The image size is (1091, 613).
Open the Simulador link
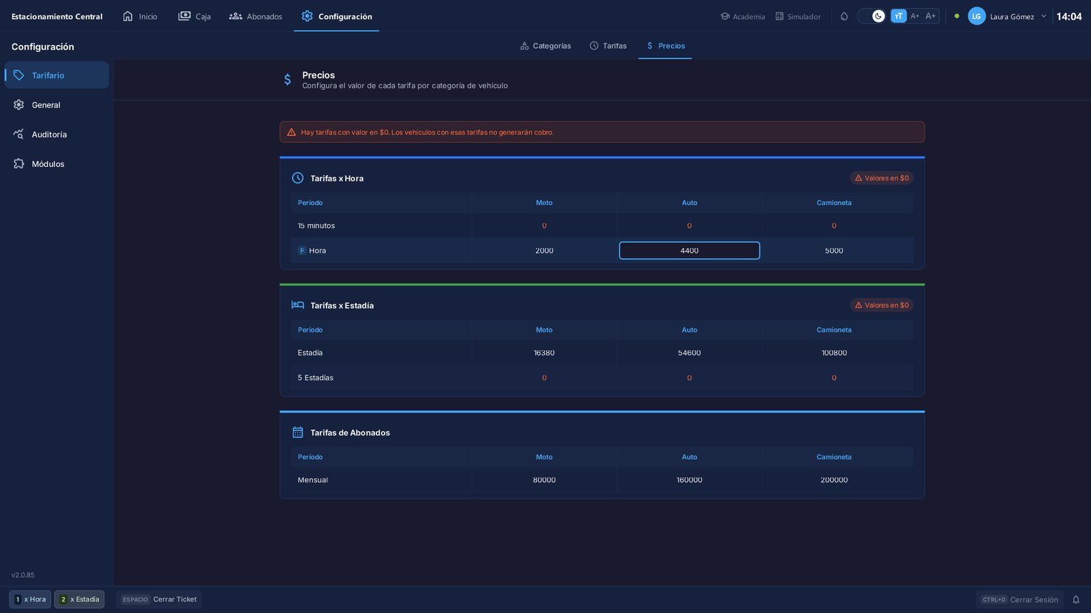coord(798,16)
